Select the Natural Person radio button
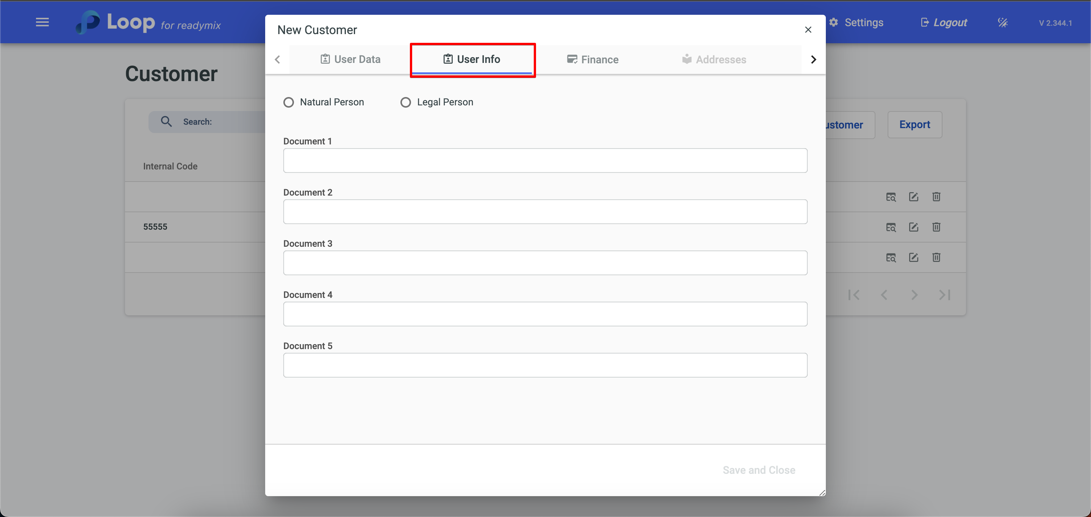The height and width of the screenshot is (517, 1091). 288,103
